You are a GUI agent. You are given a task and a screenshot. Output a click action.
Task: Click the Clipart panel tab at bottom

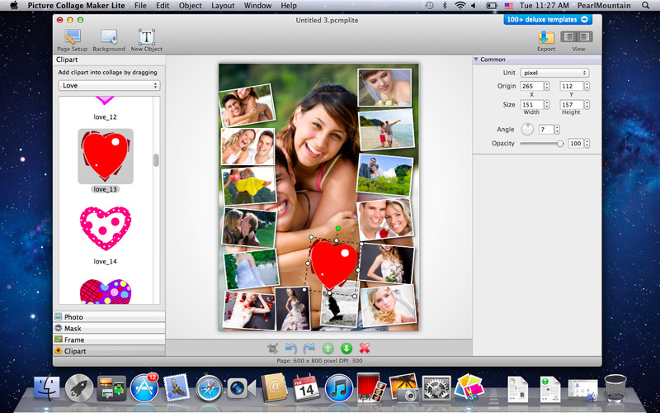tap(109, 351)
